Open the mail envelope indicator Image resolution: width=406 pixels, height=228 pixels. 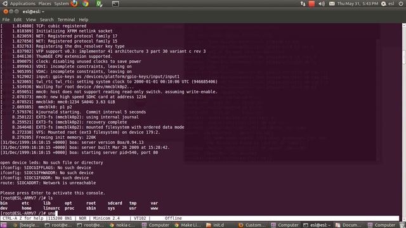tap(332, 4)
